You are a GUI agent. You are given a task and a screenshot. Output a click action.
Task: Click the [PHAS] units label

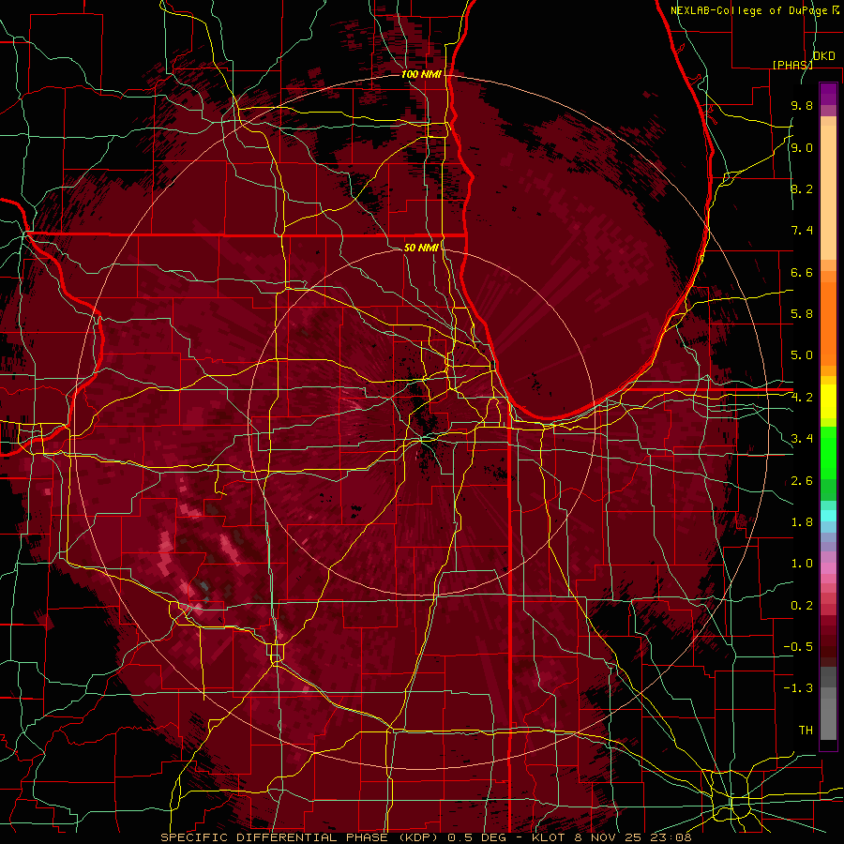pyautogui.click(x=792, y=65)
